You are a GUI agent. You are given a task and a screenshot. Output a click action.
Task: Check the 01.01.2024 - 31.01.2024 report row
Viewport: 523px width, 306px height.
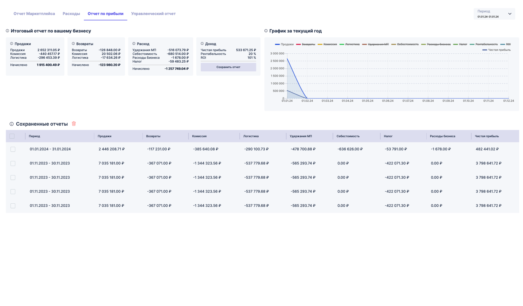point(13,149)
